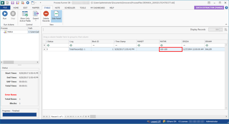229x124 pixels.
Task: Click the Stop button in the ribbon
Action: coord(13,15)
